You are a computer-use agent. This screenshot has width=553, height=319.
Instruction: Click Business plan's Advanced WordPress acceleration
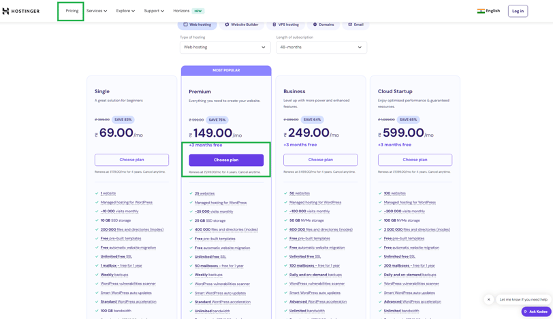pyautogui.click(x=318, y=302)
